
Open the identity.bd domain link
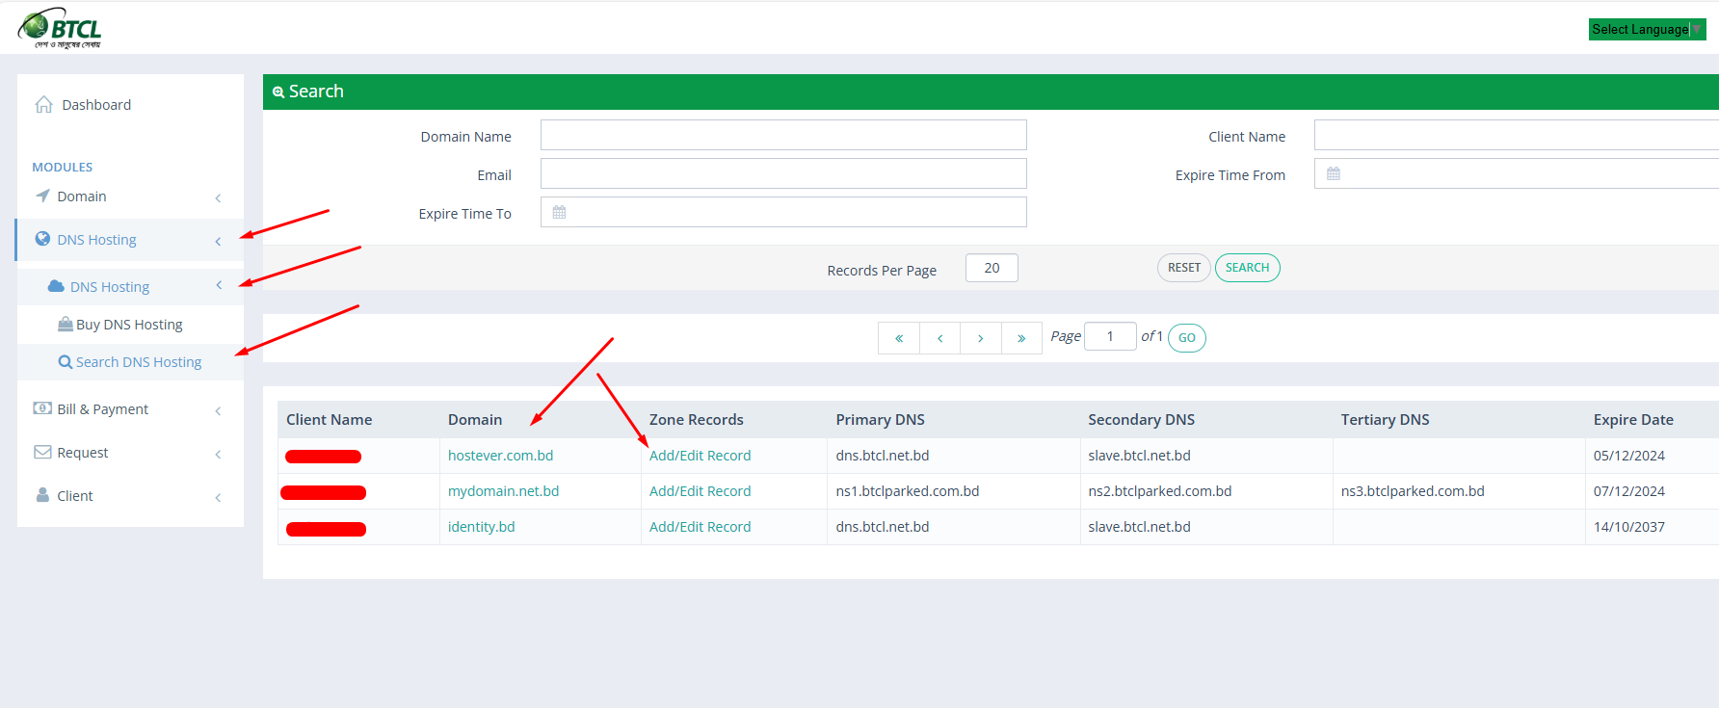click(x=481, y=527)
